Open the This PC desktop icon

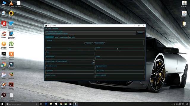[4, 4]
